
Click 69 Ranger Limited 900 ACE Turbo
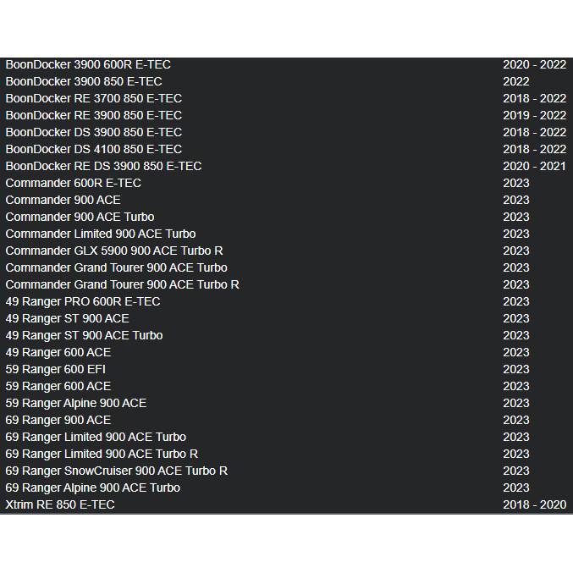(x=96, y=437)
